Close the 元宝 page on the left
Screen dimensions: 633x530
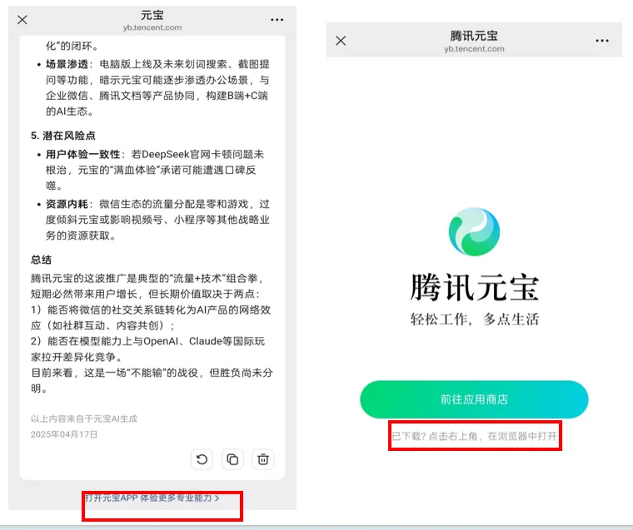(22, 19)
